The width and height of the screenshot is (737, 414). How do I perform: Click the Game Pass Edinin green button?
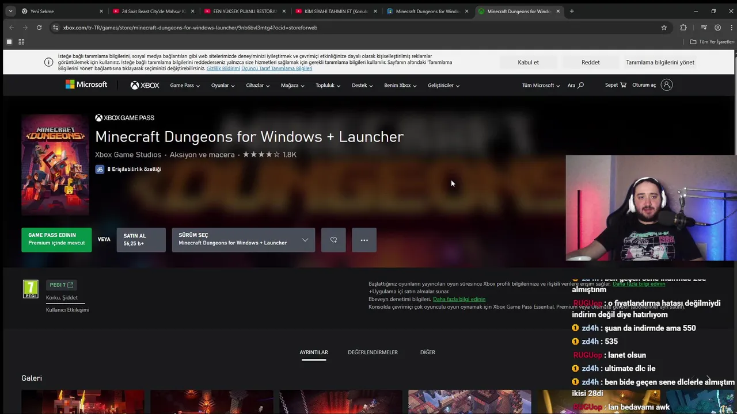(x=56, y=240)
